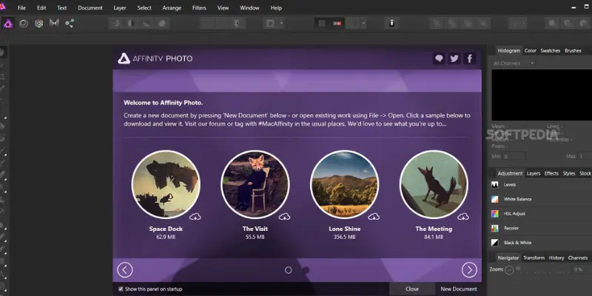The width and height of the screenshot is (592, 296).
Task: Click the cloud download icon for The Visit
Action: click(x=284, y=216)
